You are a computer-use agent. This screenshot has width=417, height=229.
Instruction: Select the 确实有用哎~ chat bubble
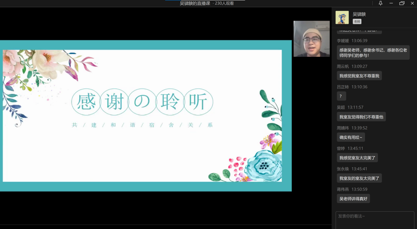pyautogui.click(x=351, y=137)
